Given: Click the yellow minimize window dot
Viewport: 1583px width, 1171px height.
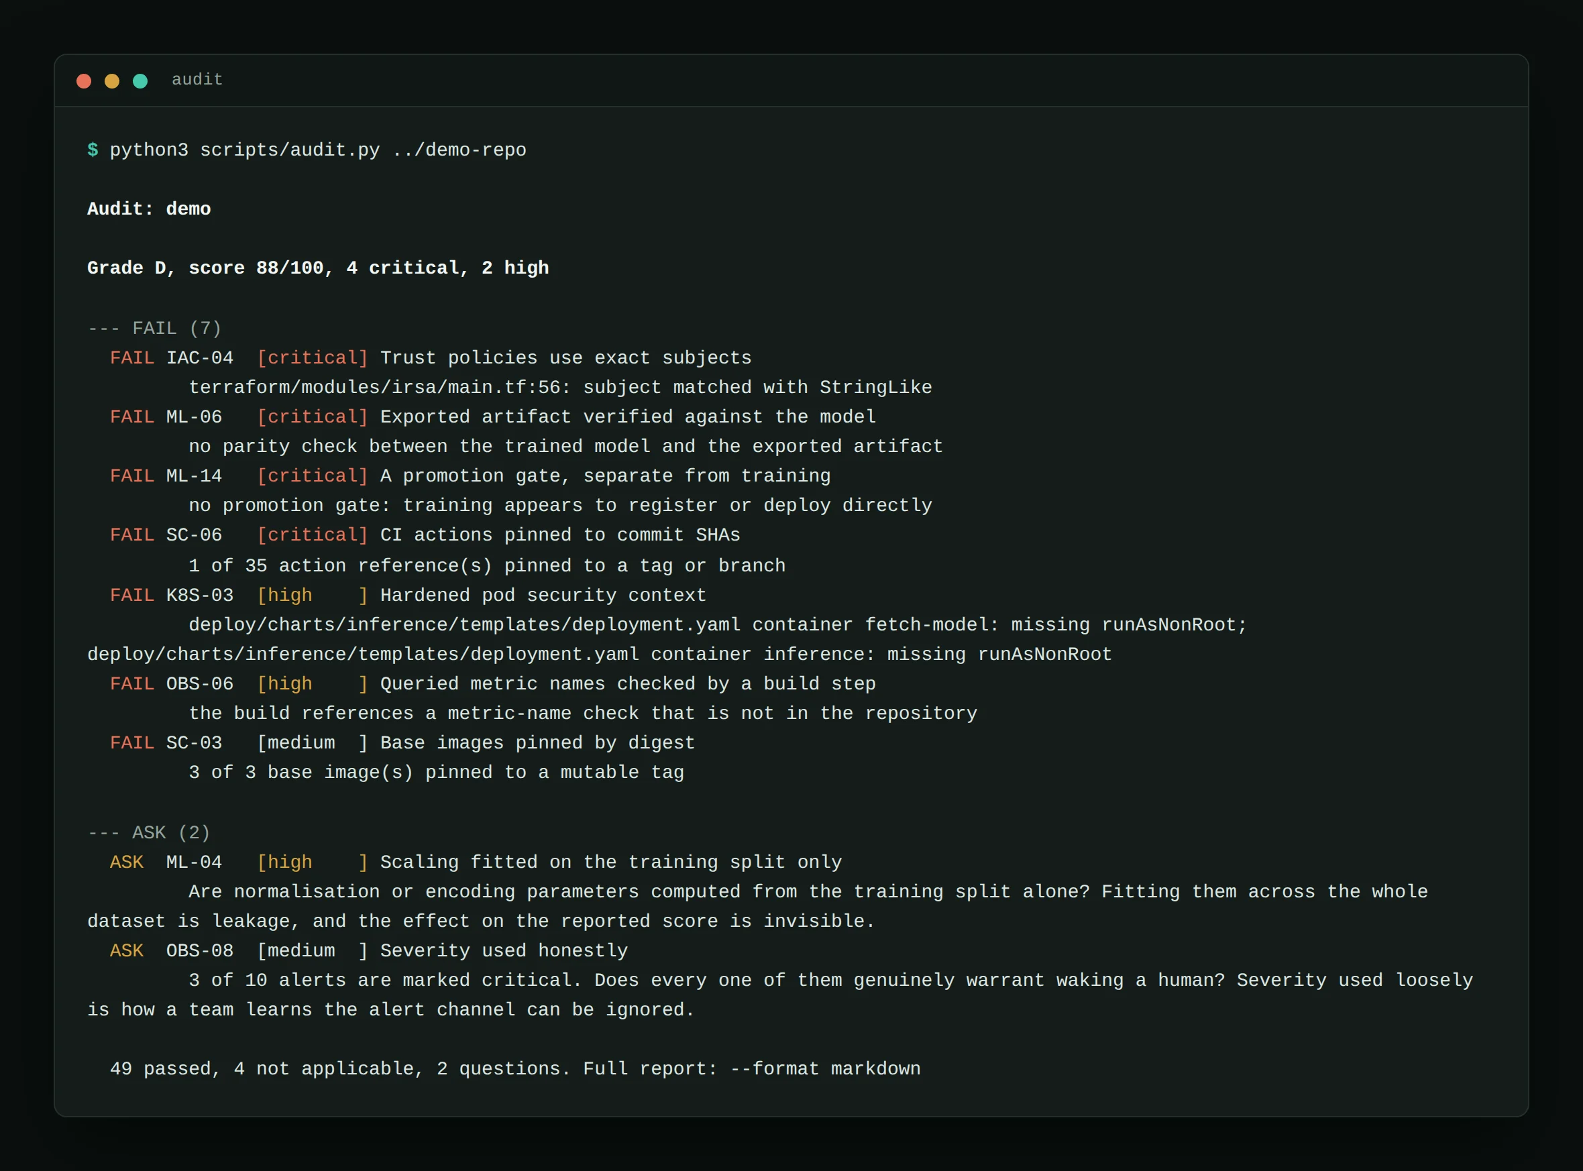Looking at the screenshot, I should (112, 80).
